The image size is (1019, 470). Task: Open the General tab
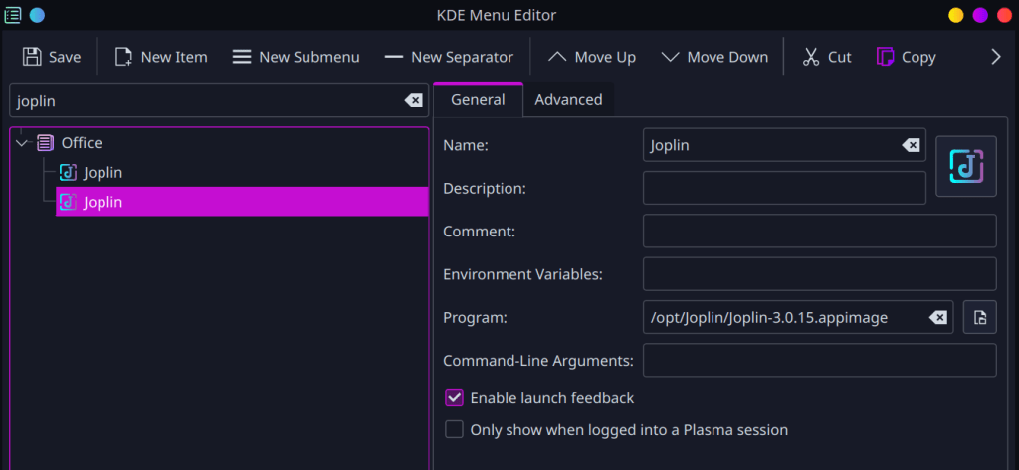pos(478,100)
